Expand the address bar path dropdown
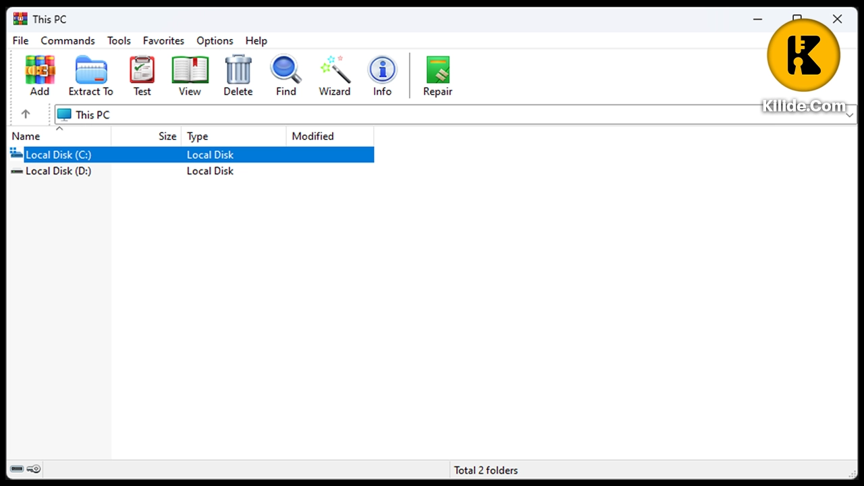Viewport: 864px width, 486px height. (850, 115)
